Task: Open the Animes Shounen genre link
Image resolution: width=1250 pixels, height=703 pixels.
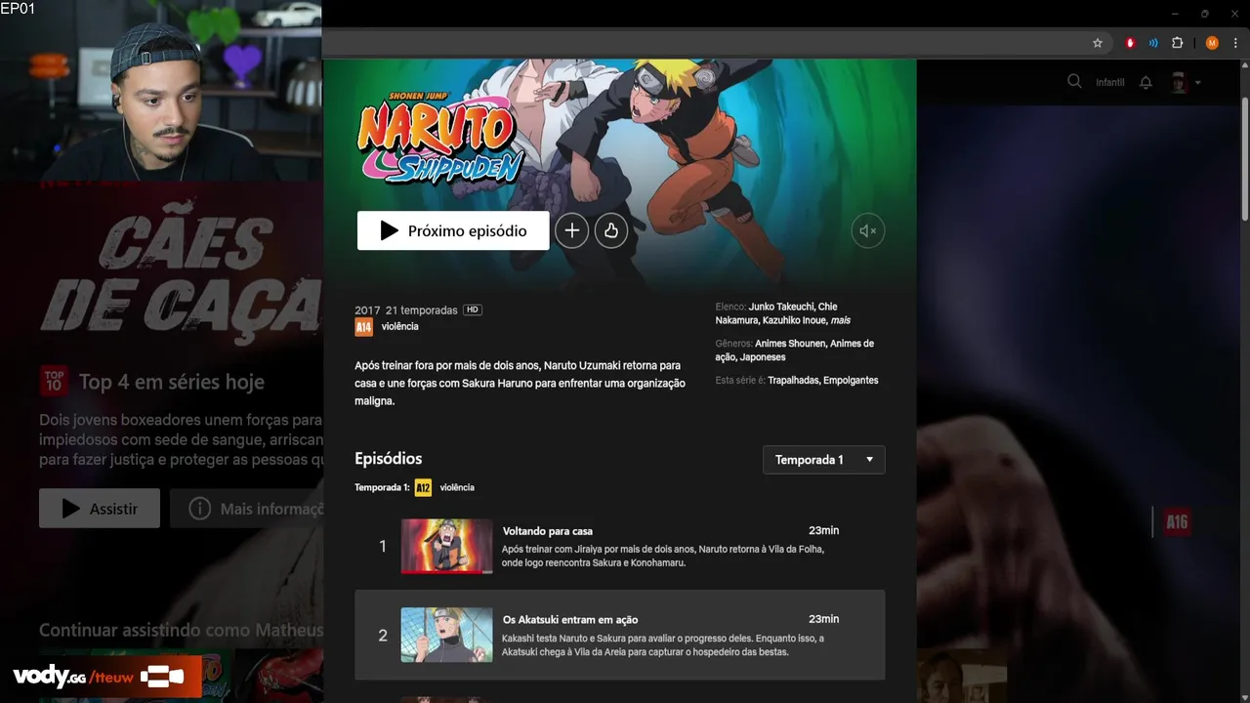Action: 790,344
